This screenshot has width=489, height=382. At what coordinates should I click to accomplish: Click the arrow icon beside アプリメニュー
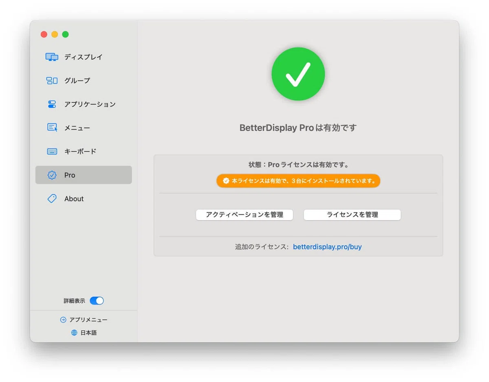63,320
